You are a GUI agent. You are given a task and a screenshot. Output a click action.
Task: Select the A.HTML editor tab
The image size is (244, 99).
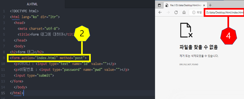click(32, 4)
